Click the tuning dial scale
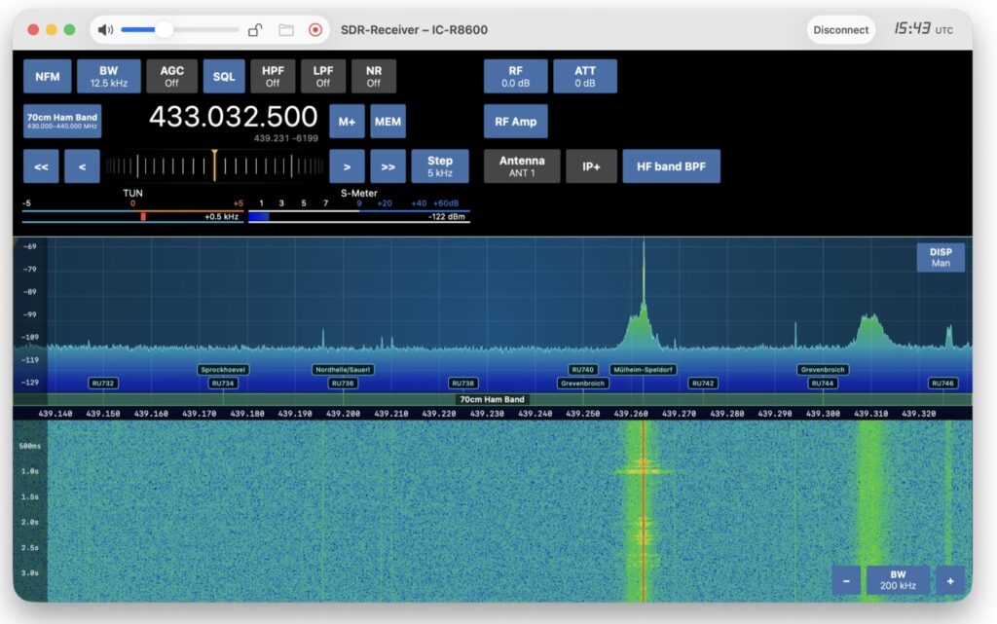The image size is (997, 624). [214, 166]
